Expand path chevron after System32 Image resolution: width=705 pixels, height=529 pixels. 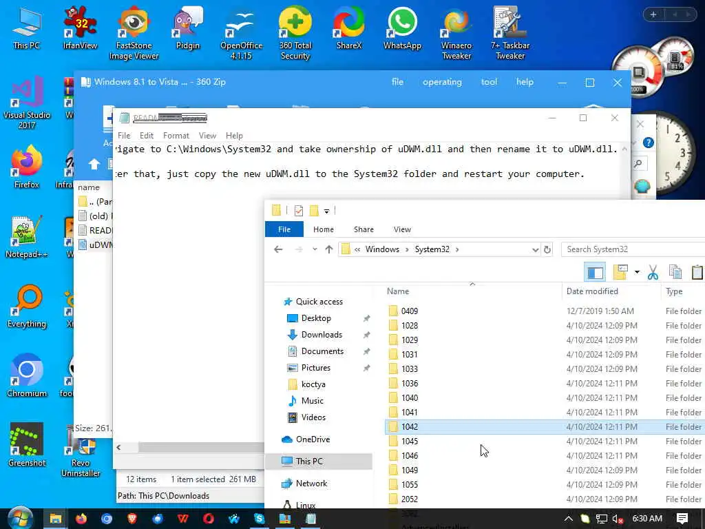pos(457,249)
